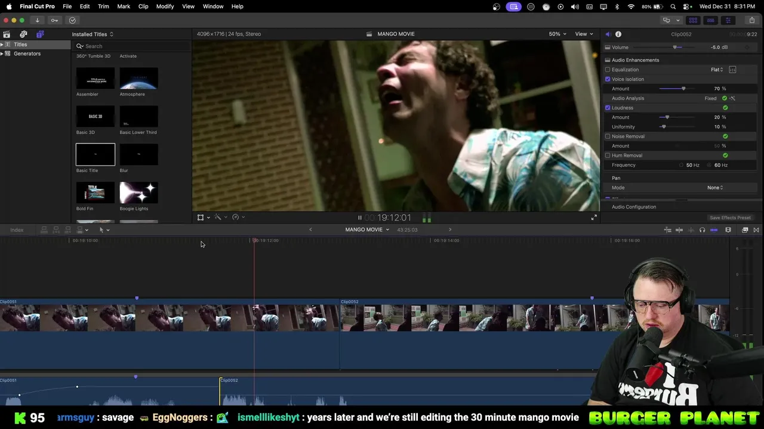Viewport: 764px width, 429px height.
Task: Toggle the Inspector panel visibility button
Action: click(x=728, y=20)
